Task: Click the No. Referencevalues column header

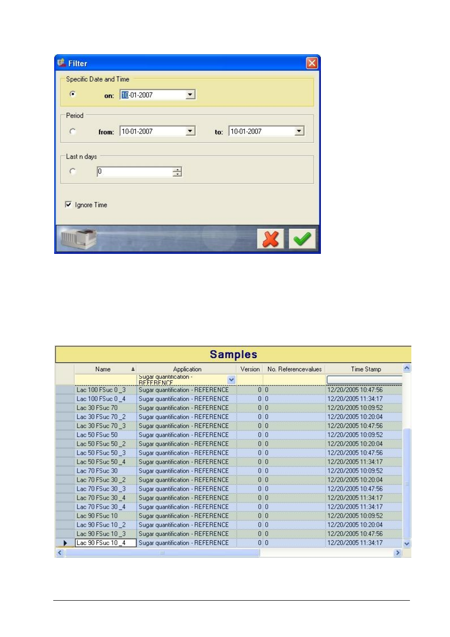Action: coord(294,369)
